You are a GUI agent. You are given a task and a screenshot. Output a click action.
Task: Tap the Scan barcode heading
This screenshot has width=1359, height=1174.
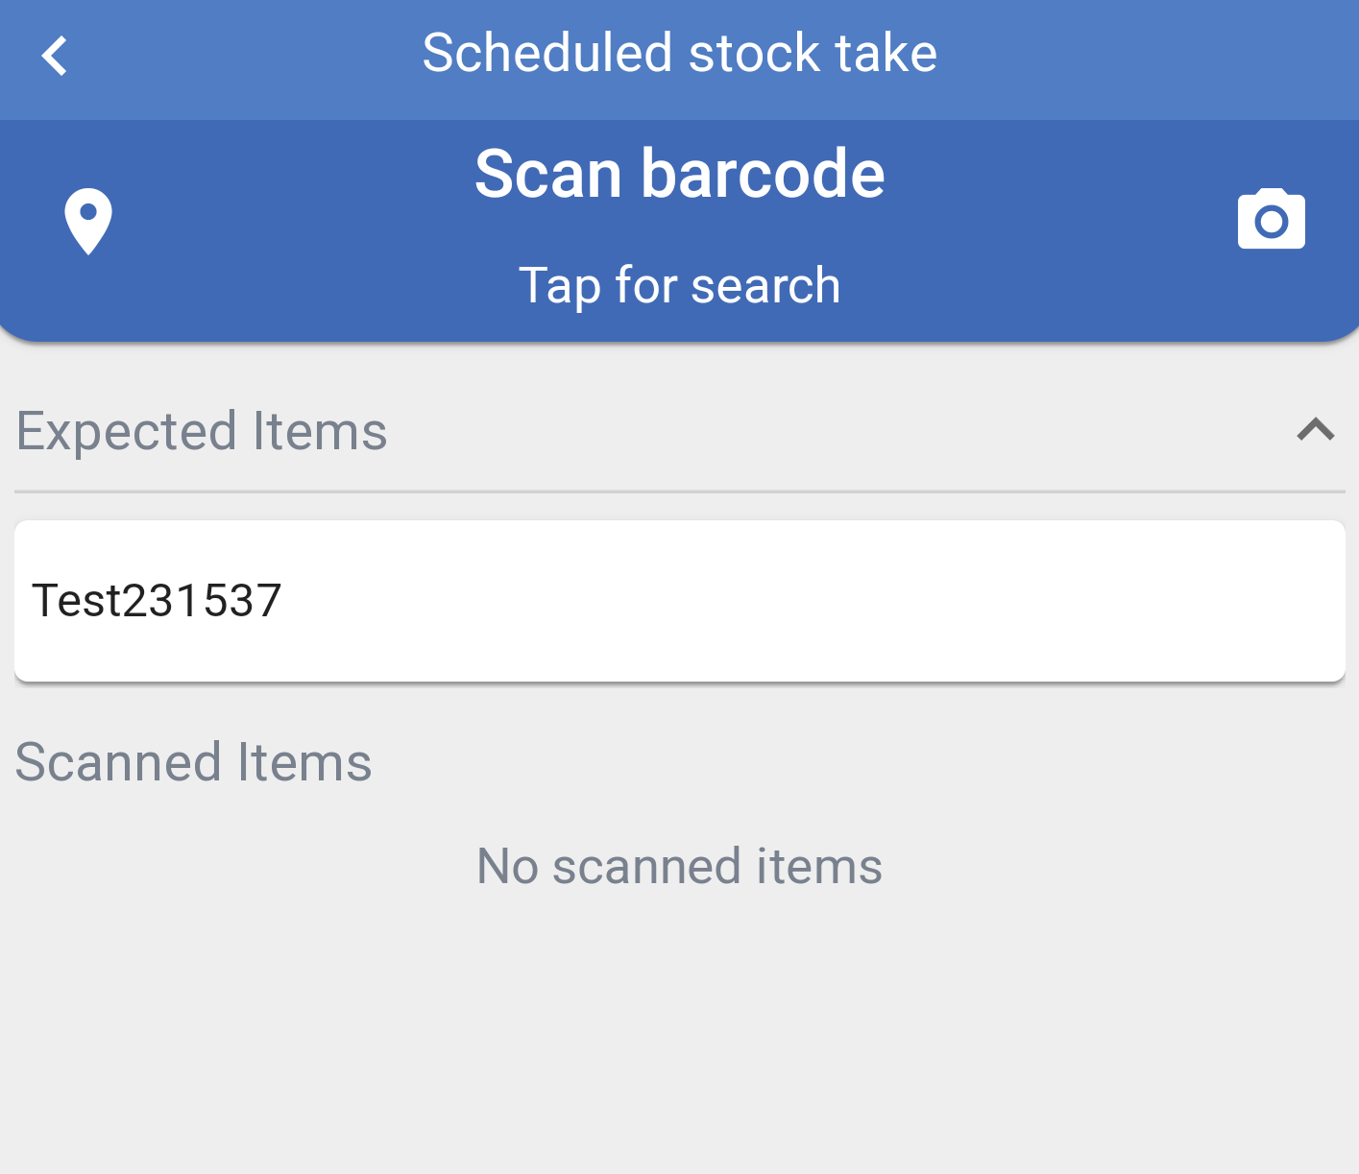click(679, 174)
